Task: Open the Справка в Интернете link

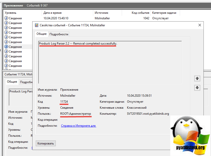Action: 78,126
